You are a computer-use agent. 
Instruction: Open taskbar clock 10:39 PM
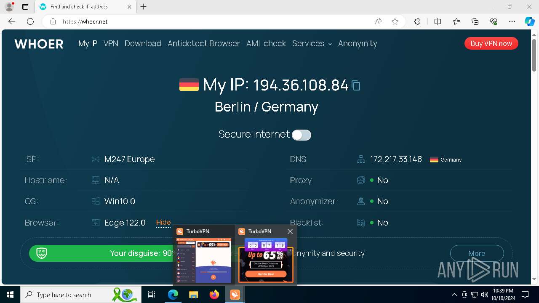pos(503,295)
